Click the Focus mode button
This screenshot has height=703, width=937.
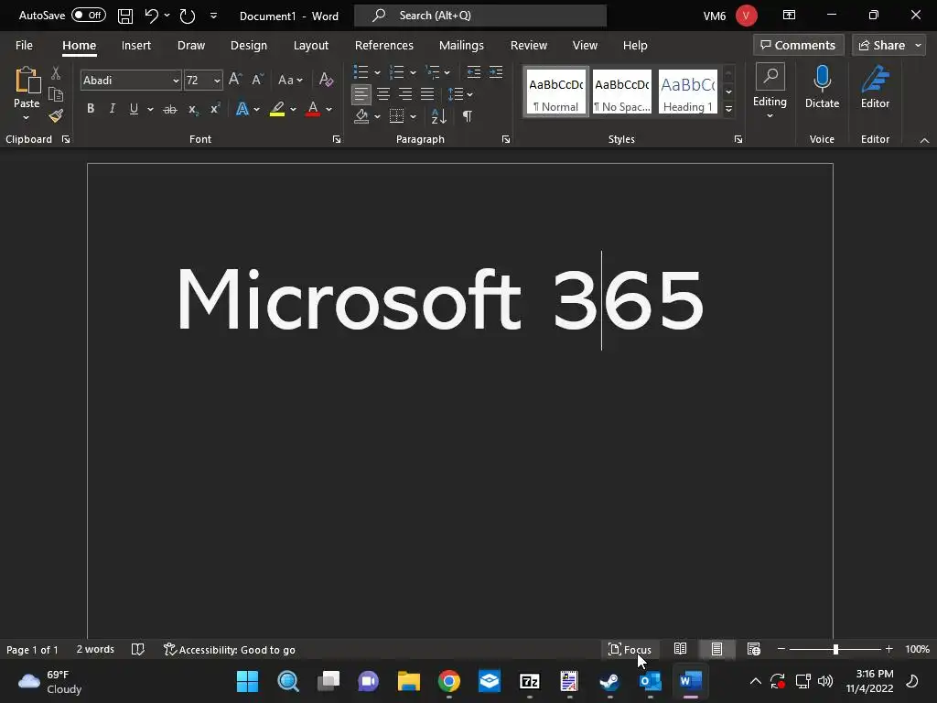630,649
